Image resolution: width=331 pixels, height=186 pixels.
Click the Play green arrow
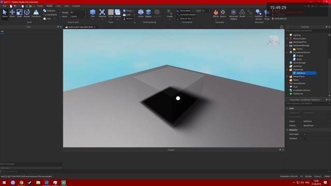[31, 6]
